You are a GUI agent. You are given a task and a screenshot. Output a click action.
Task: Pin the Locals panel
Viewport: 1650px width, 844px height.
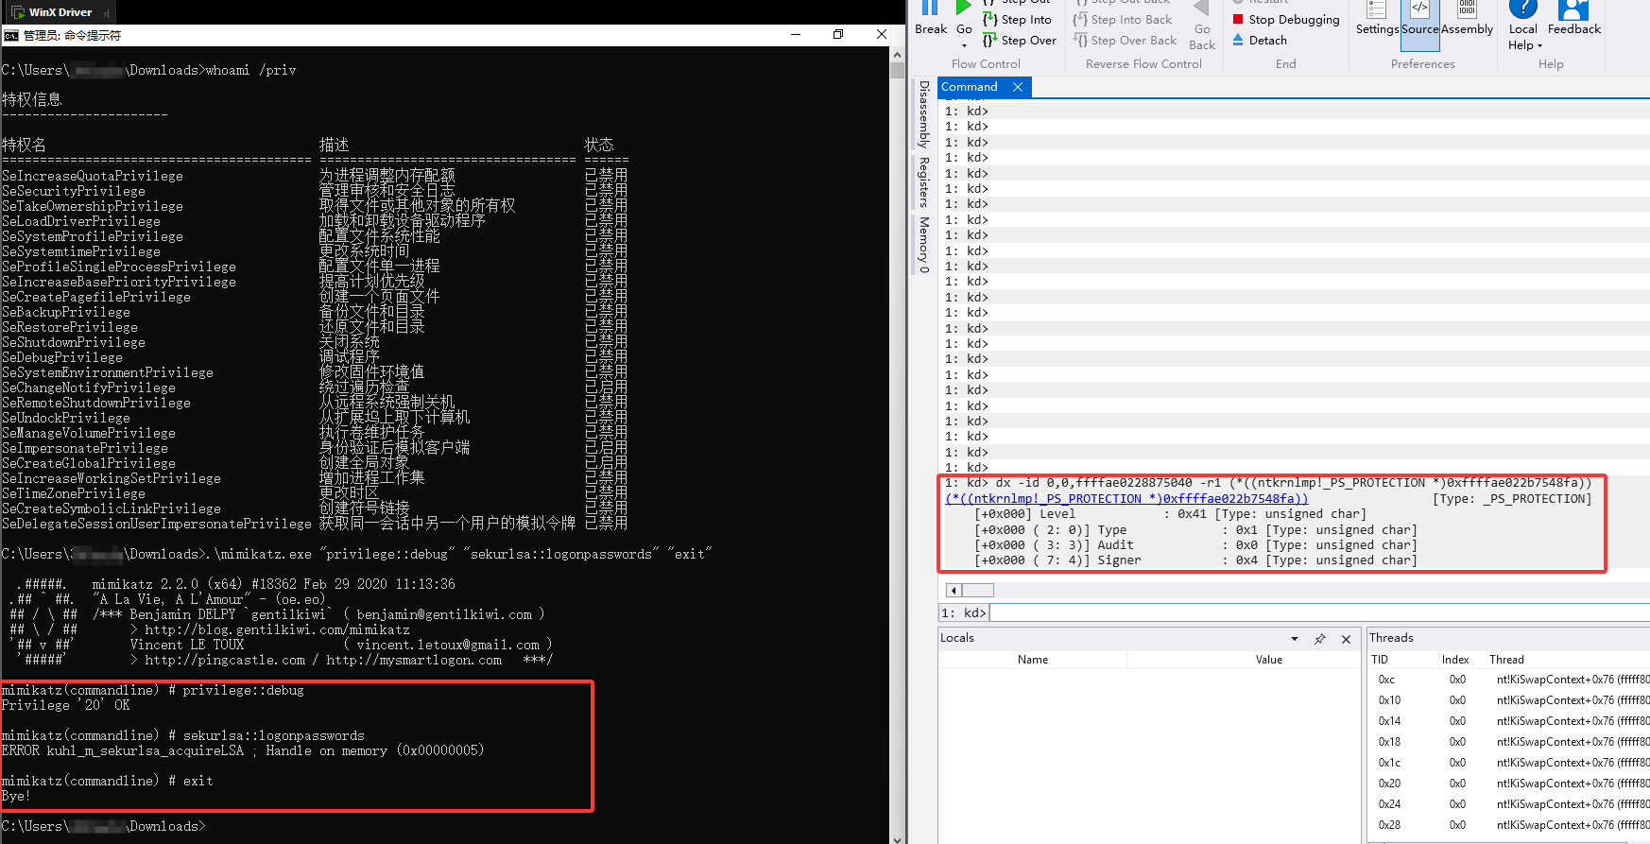[x=1320, y=639]
